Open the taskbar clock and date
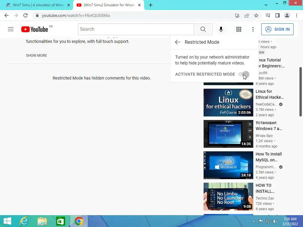The height and width of the screenshot is (227, 303). click(290, 221)
